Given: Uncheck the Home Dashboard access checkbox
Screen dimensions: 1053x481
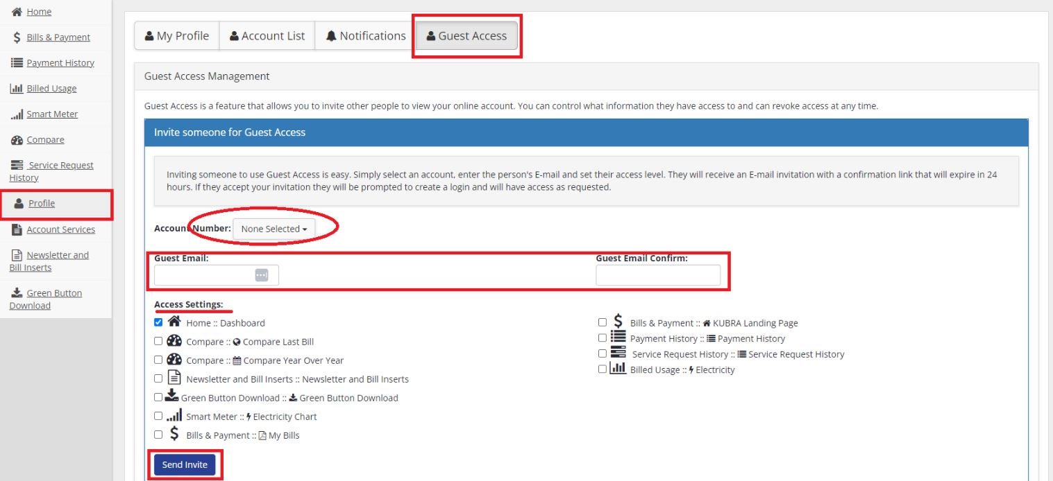Looking at the screenshot, I should point(158,322).
